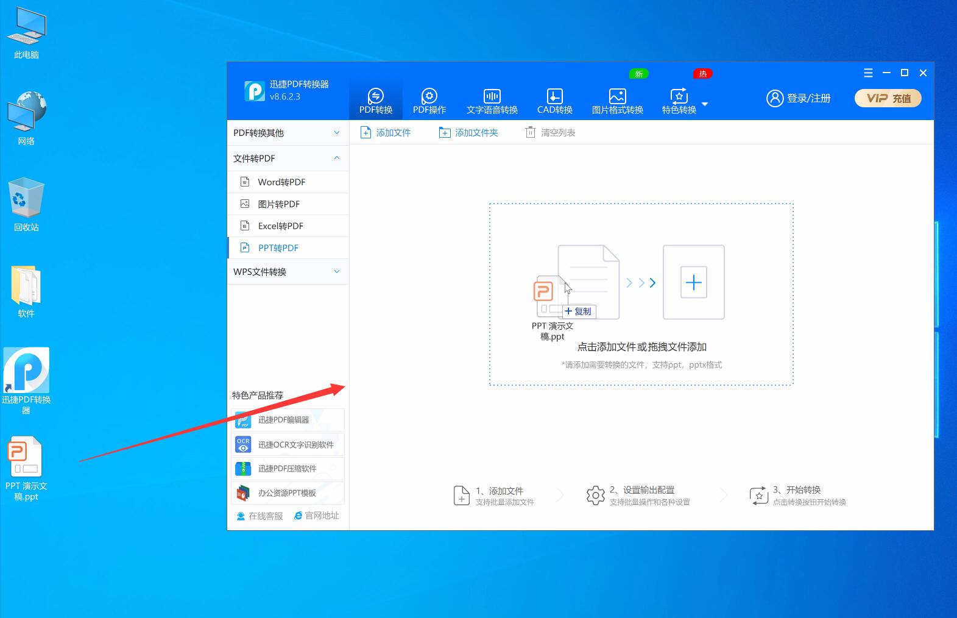
Task: Open the 文字语音转换 tab
Action: (x=492, y=101)
